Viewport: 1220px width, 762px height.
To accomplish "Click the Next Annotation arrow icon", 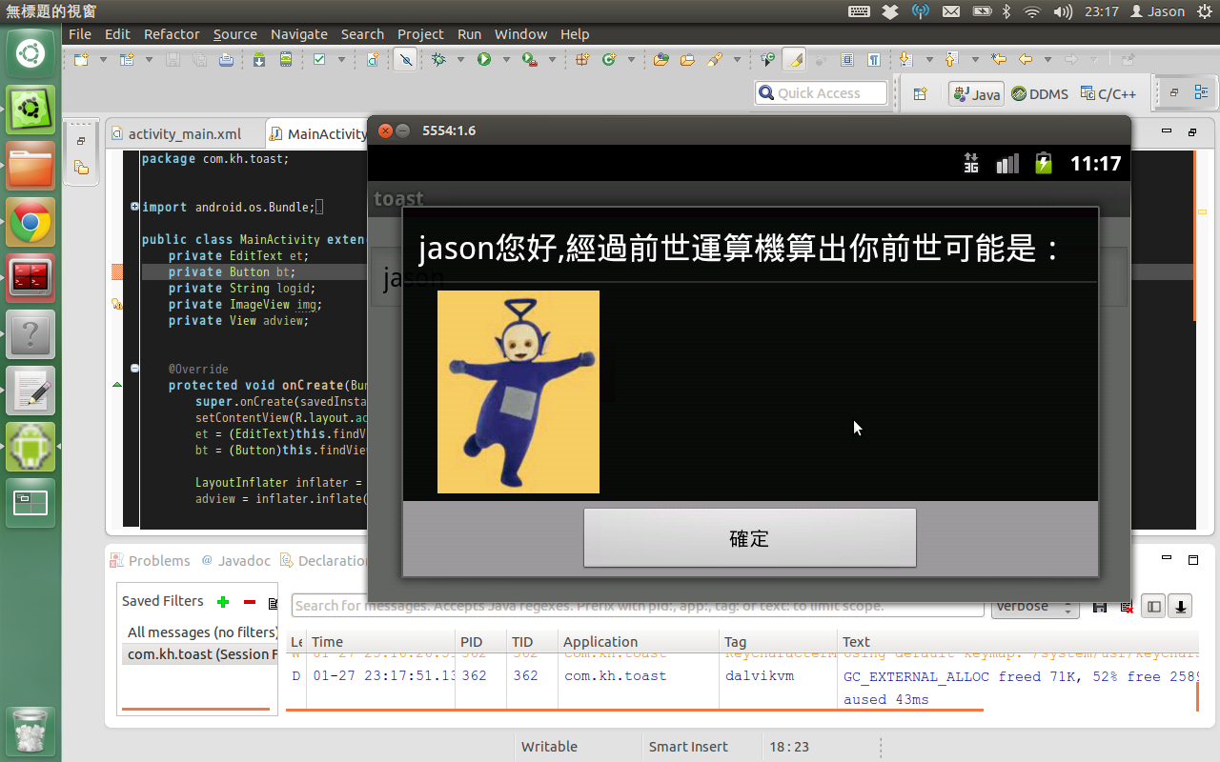I will click(x=906, y=59).
